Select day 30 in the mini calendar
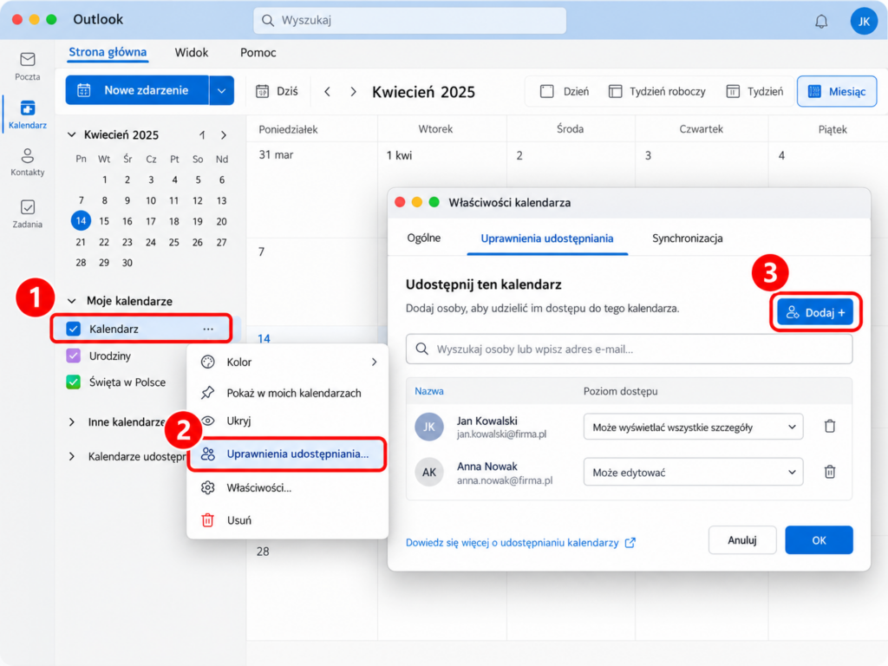The image size is (888, 666). pyautogui.click(x=127, y=263)
